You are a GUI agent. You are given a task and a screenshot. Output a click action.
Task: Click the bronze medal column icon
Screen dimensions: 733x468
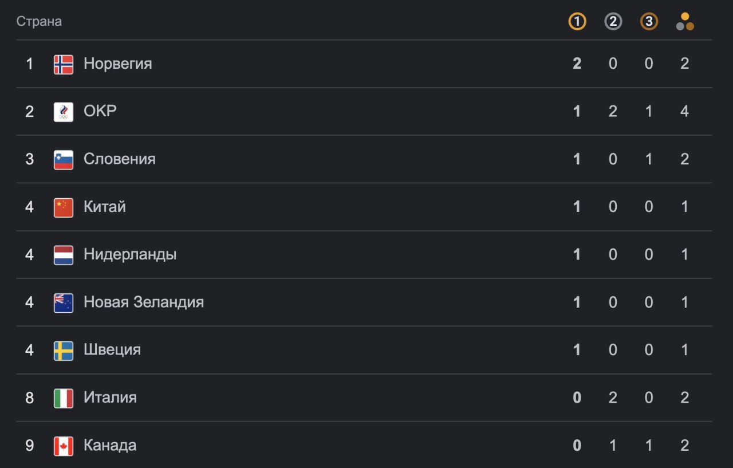click(x=649, y=22)
